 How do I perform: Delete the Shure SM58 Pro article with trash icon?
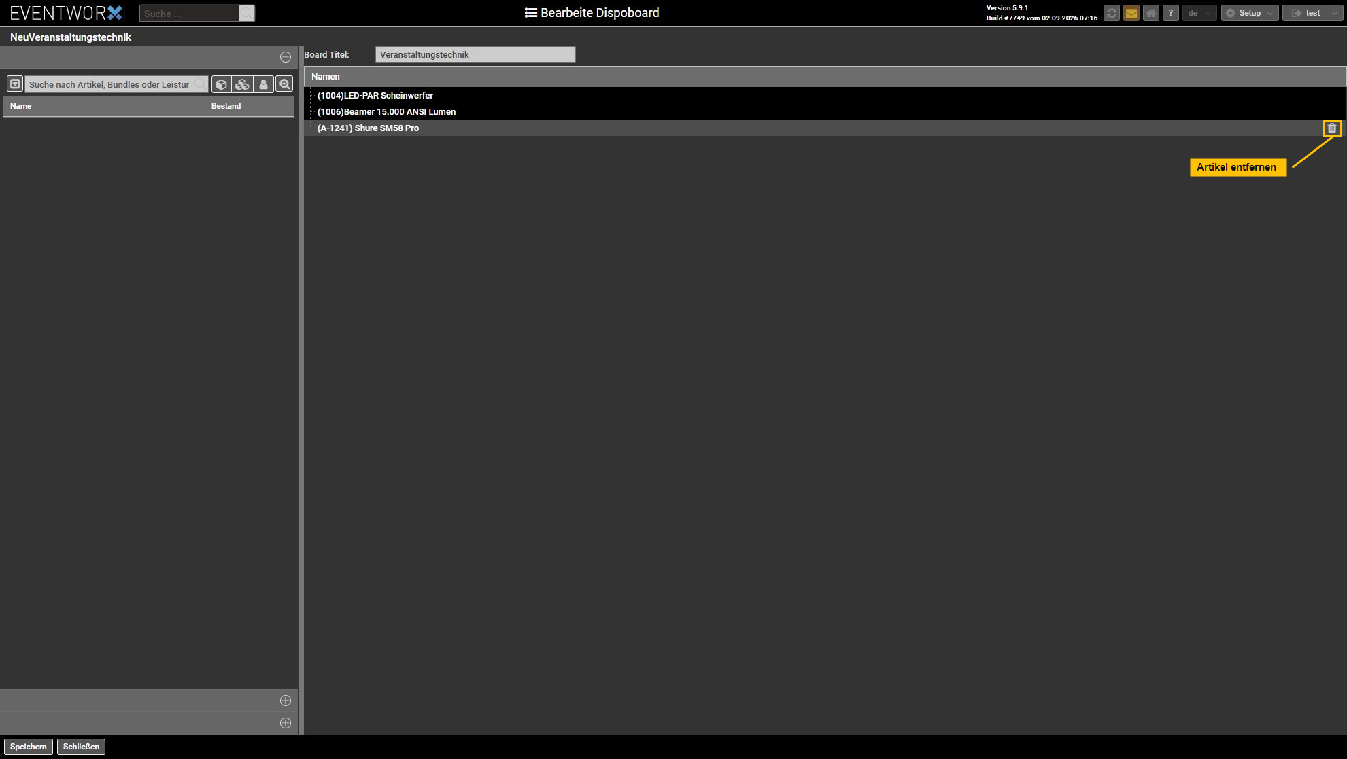pyautogui.click(x=1332, y=128)
